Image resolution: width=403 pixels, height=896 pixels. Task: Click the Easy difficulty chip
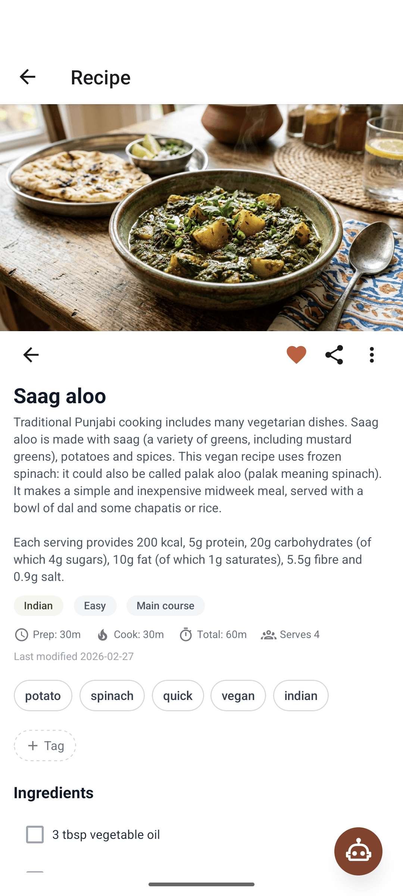click(x=95, y=606)
